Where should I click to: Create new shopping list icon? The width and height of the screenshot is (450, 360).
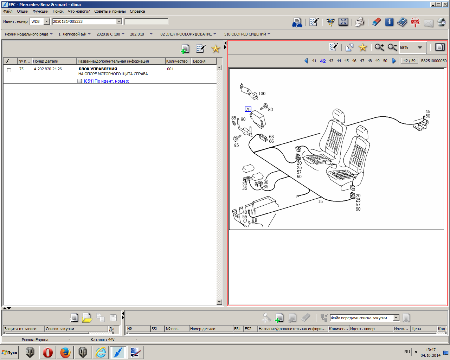click(x=73, y=318)
